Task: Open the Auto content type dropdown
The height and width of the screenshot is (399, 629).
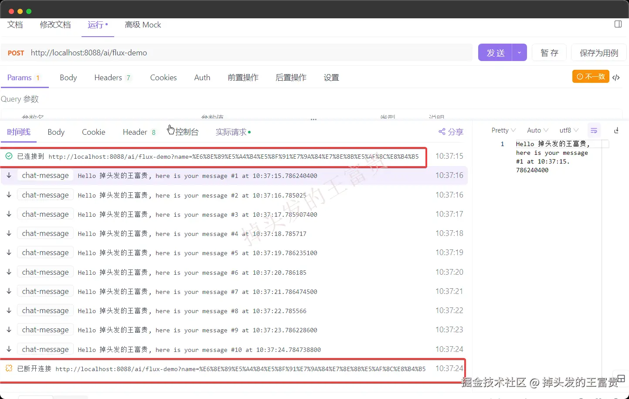Action: click(537, 130)
